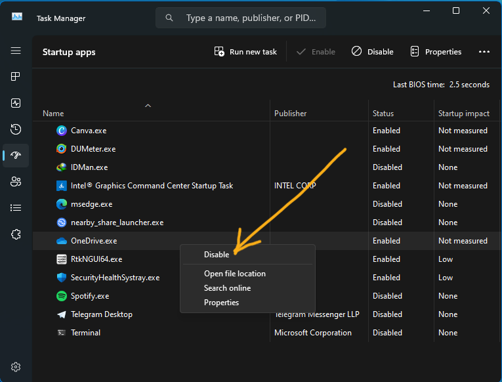Sort by the Status column header
The height and width of the screenshot is (382, 502).
tap(383, 114)
